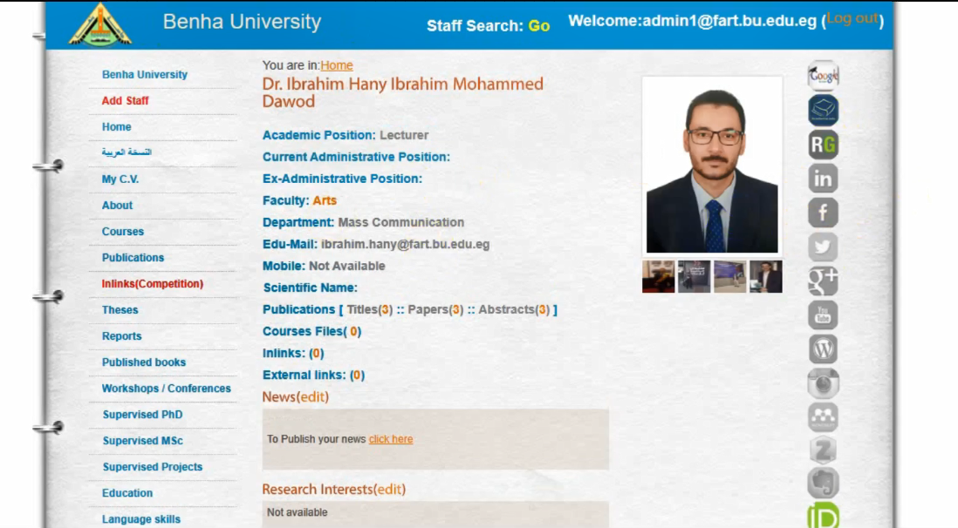Image resolution: width=958 pixels, height=528 pixels.
Task: Open the second small photo thumbnail
Action: tap(694, 276)
